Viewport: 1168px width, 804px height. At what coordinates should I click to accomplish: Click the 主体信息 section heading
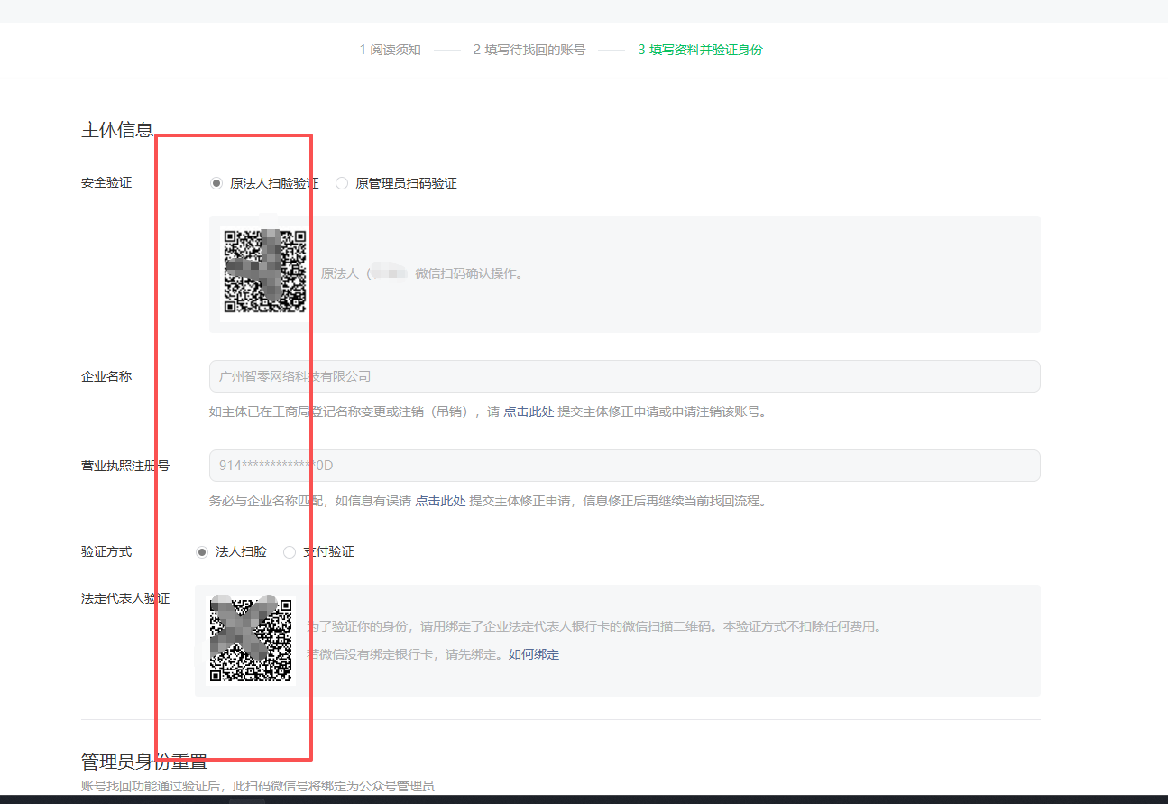click(x=117, y=129)
